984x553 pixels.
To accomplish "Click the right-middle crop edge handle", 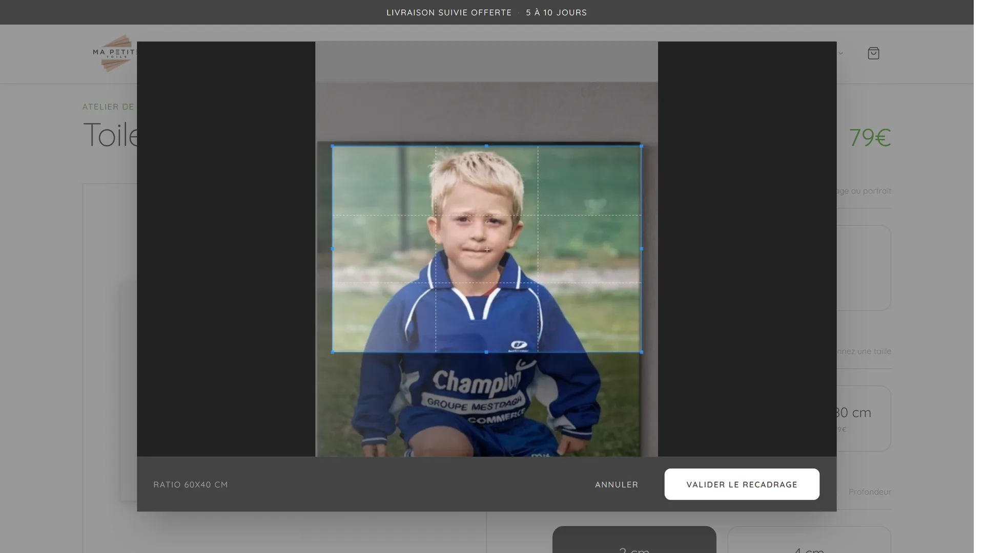I will (642, 249).
